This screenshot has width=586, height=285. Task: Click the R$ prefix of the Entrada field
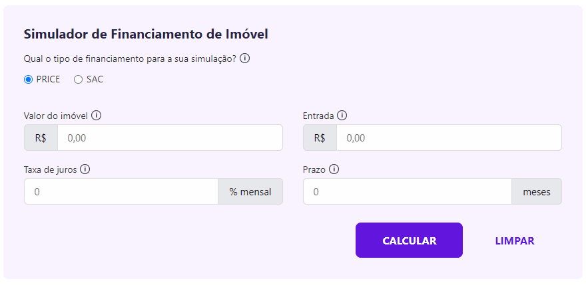click(x=320, y=138)
